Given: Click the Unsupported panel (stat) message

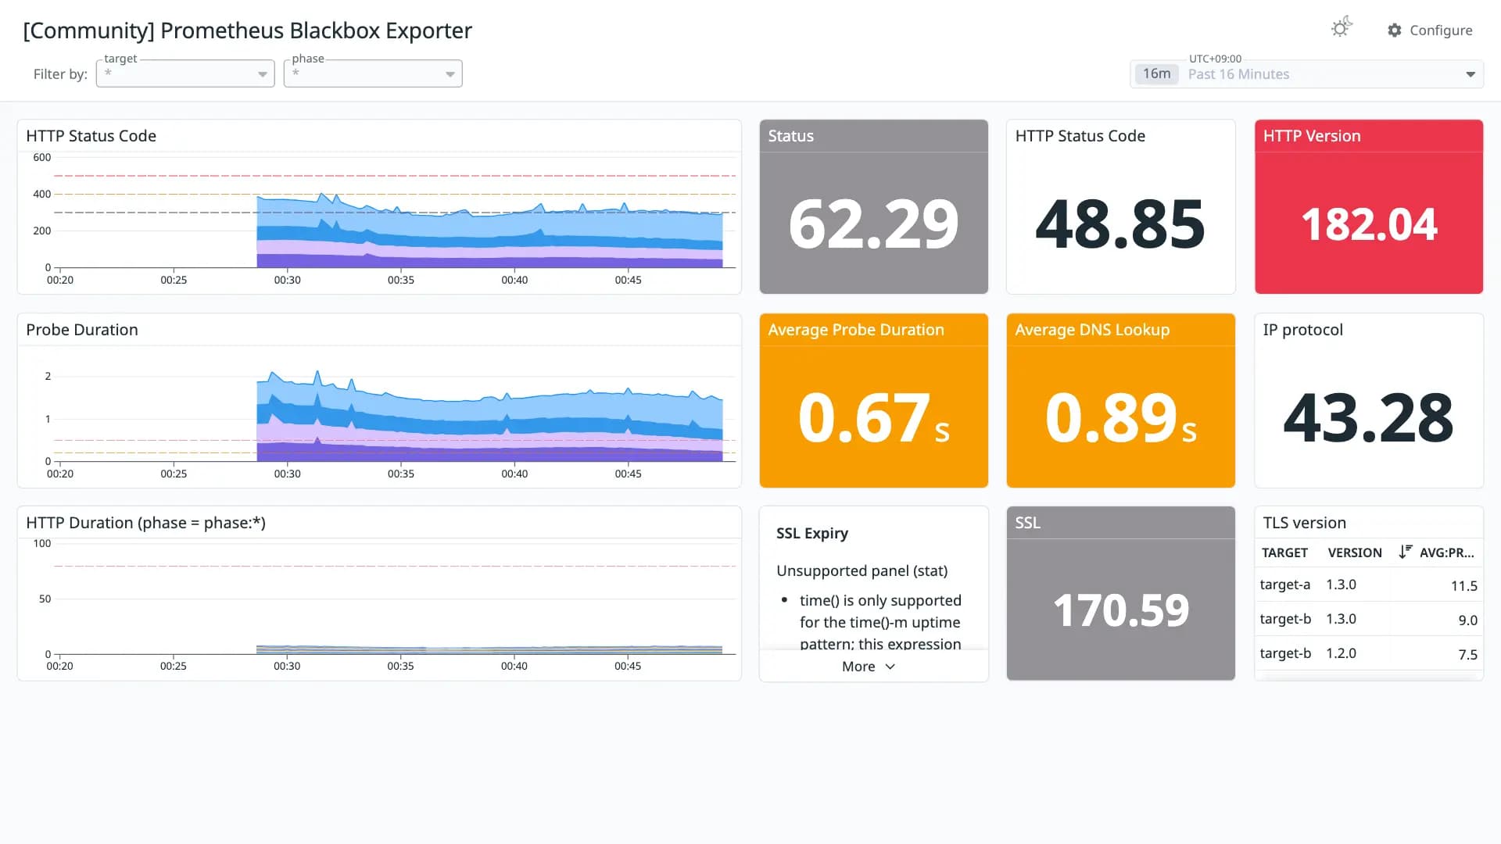Looking at the screenshot, I should (x=862, y=570).
